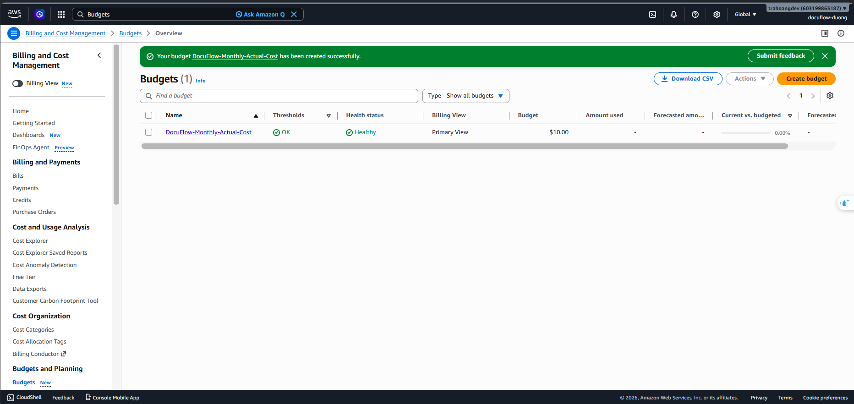
Task: Select Budgets in the sidebar
Action: pos(24,382)
